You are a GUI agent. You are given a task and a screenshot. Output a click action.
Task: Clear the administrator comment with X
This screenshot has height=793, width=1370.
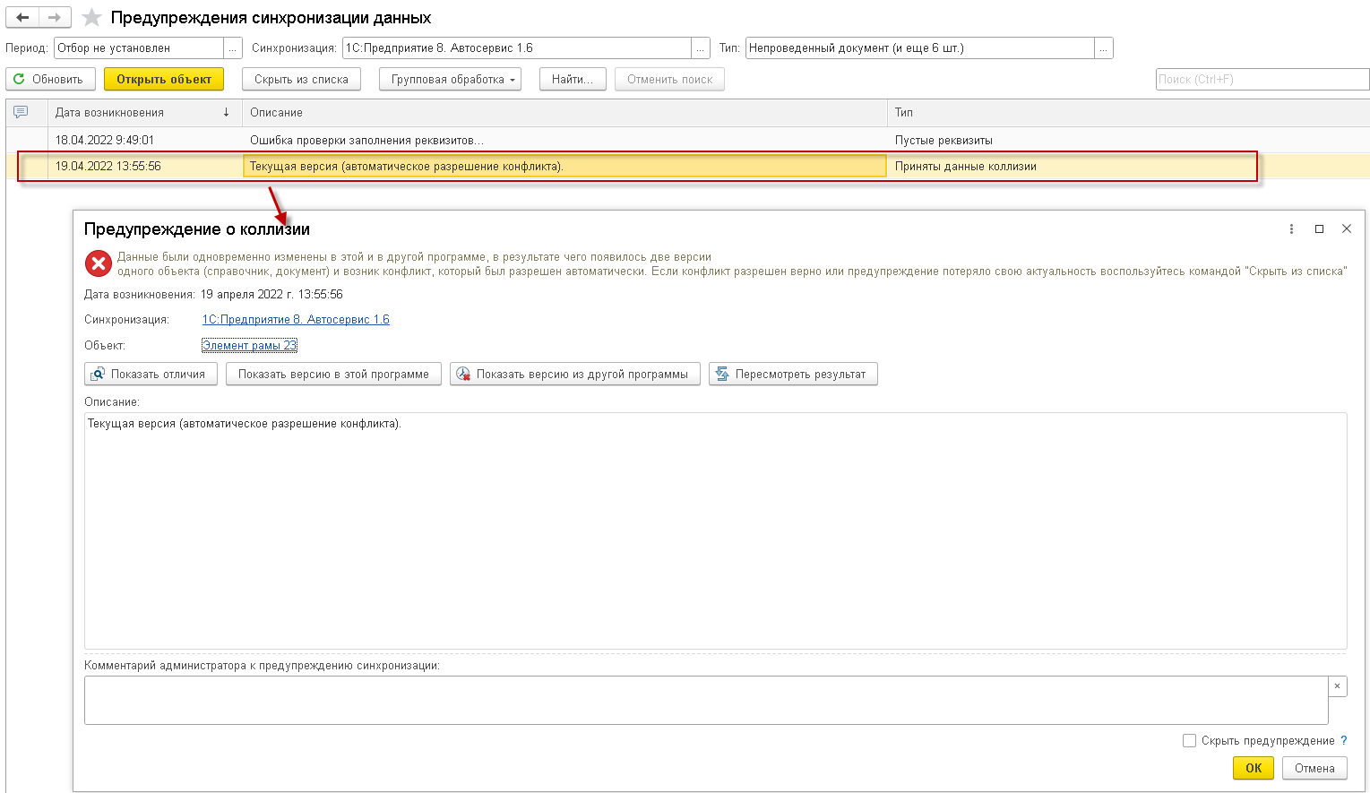1337,686
